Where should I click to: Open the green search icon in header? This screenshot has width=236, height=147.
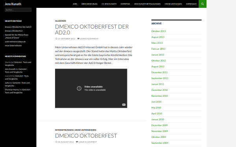tap(203, 4)
